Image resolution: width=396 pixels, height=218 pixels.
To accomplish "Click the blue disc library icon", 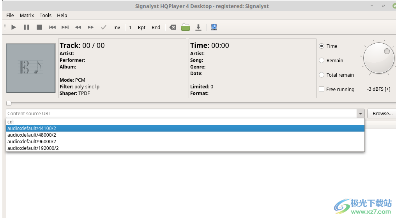I will 214,27.
